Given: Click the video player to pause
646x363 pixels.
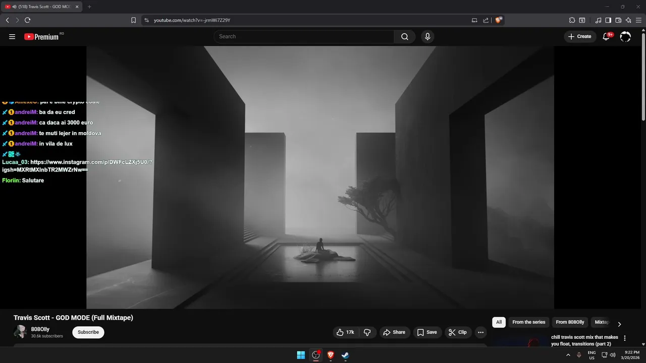Looking at the screenshot, I should 320,177.
